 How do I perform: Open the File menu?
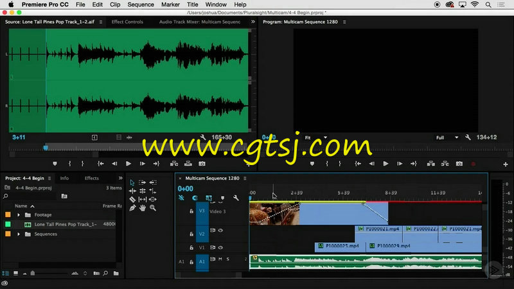click(80, 4)
